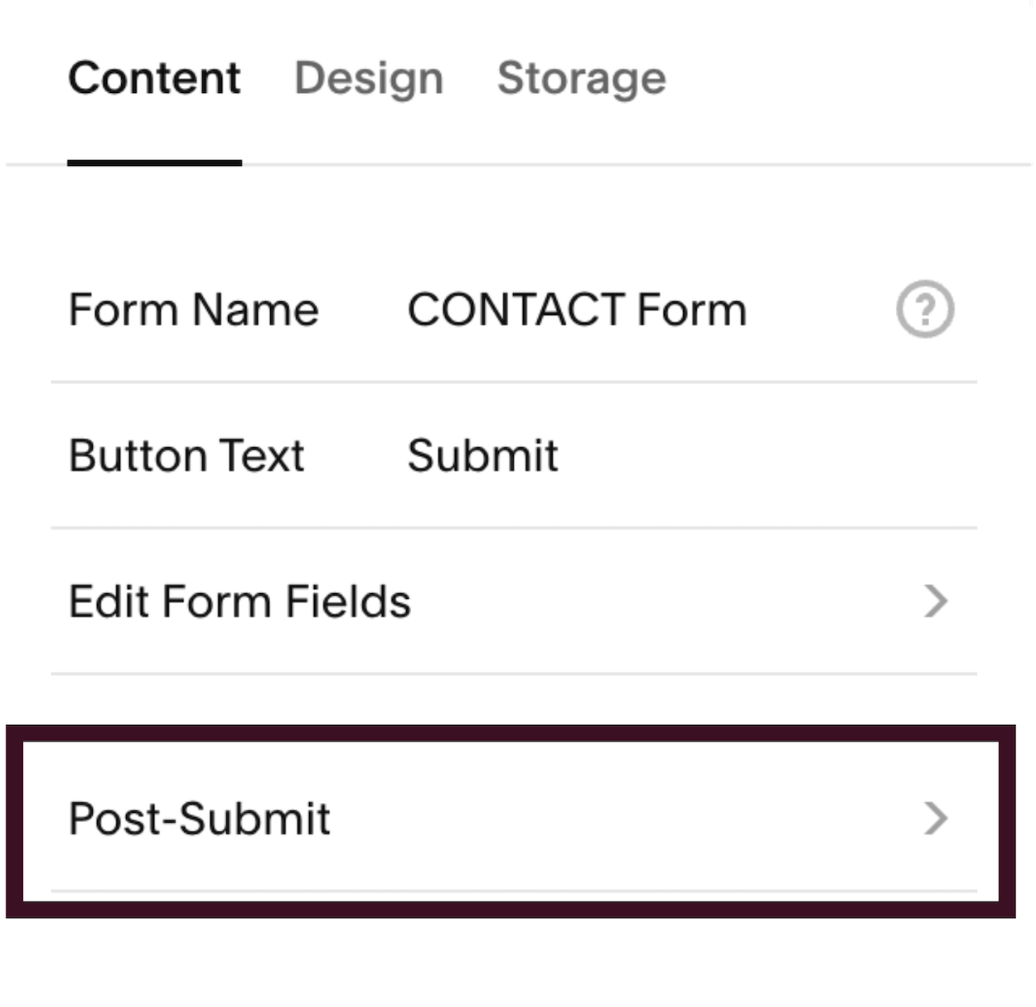Click the Edit Form Fields chevron arrow

tap(935, 601)
